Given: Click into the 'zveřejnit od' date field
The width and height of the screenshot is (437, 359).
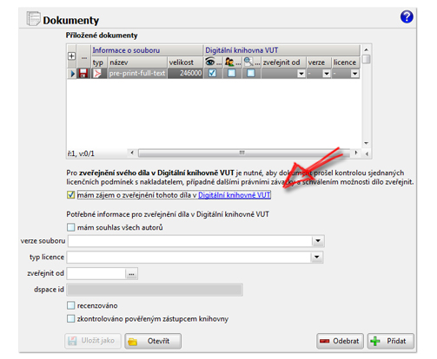Looking at the screenshot, I should tap(96, 273).
